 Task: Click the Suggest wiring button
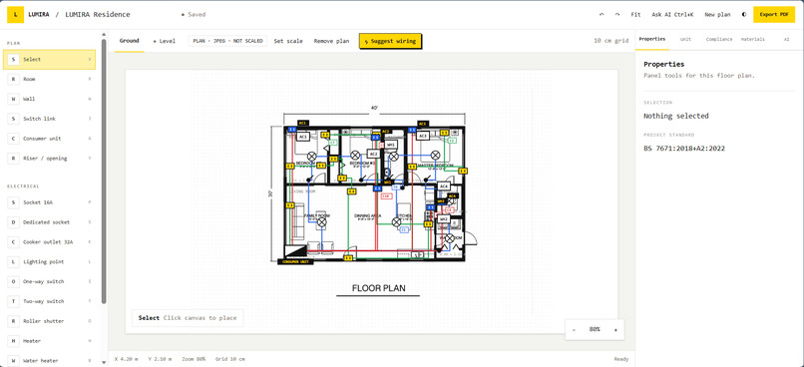click(390, 41)
